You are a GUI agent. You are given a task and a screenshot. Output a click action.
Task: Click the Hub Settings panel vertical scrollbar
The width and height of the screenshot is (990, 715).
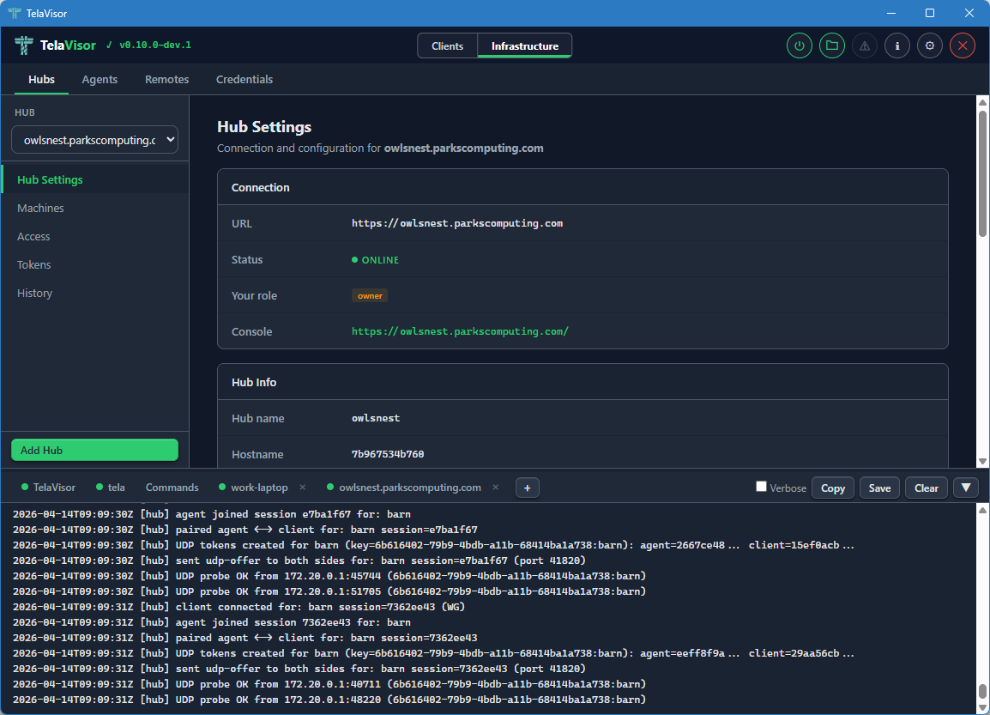(x=983, y=172)
